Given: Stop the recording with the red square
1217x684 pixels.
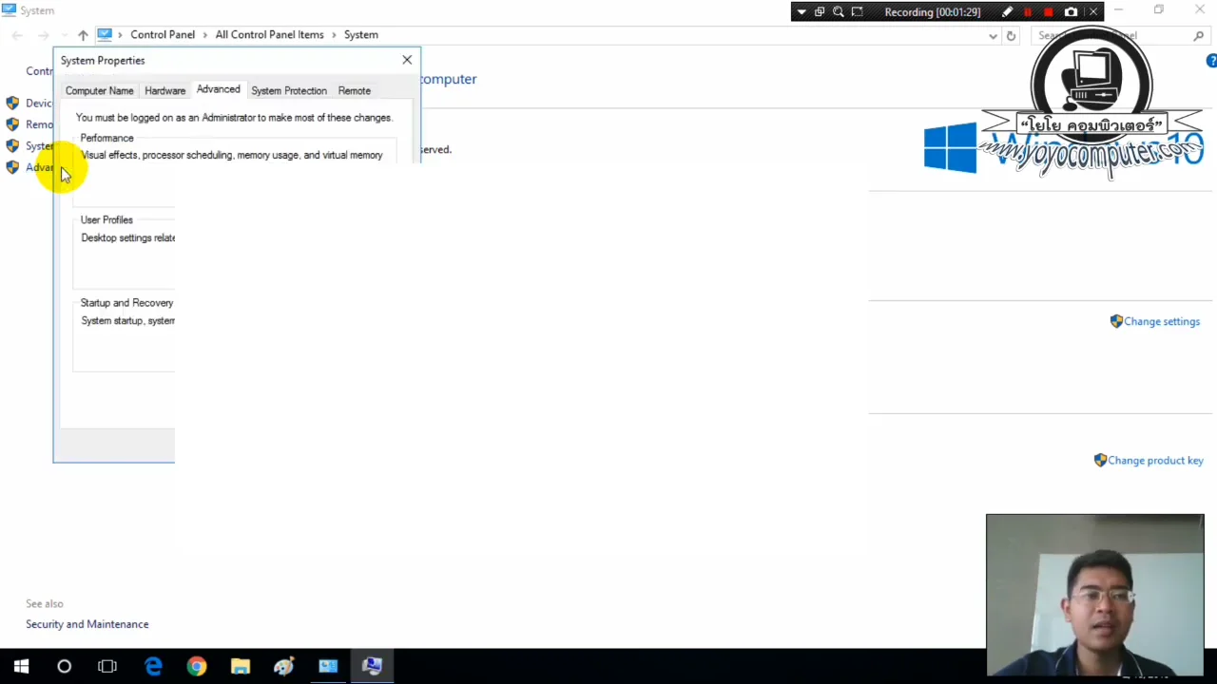Looking at the screenshot, I should tap(1050, 11).
